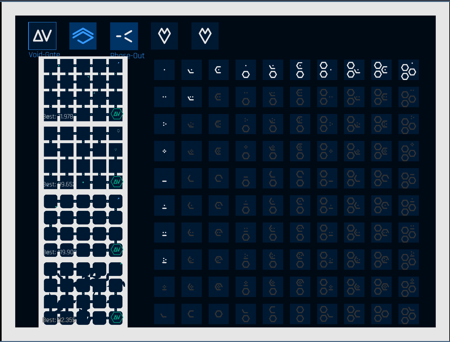Select the Void-Gate ΔV tile

pos(42,36)
